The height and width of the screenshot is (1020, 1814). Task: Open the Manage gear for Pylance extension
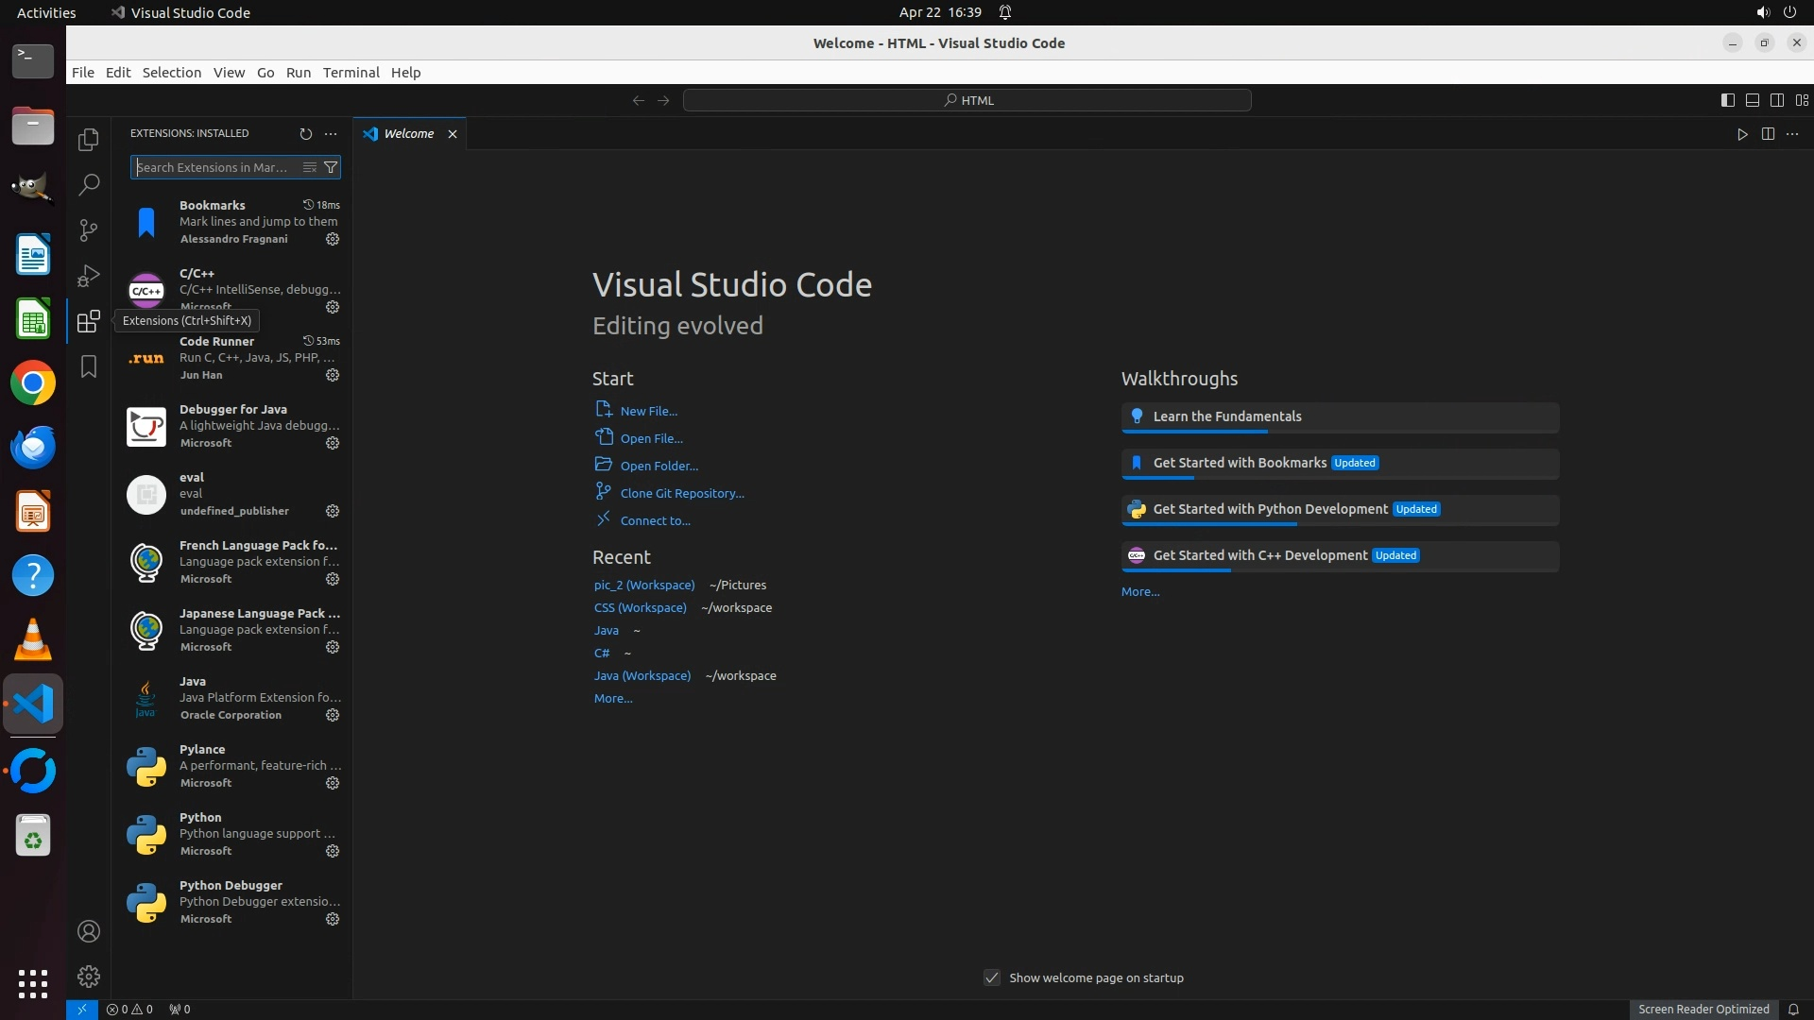coord(333,783)
